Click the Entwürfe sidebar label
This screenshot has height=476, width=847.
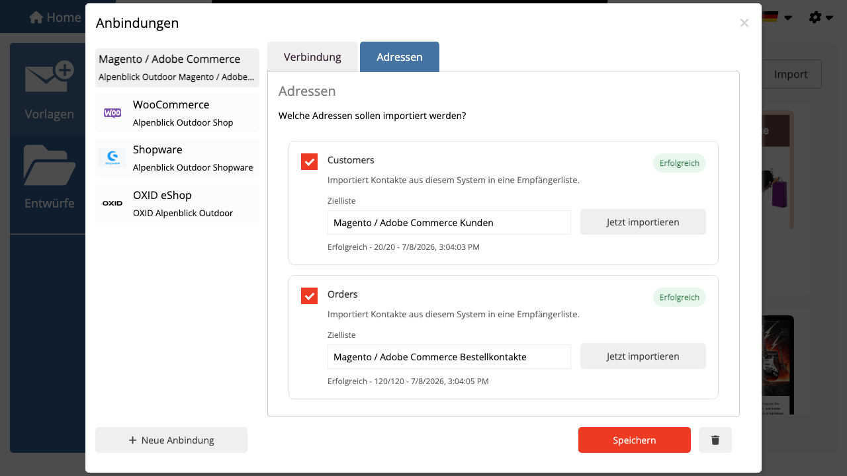point(49,204)
